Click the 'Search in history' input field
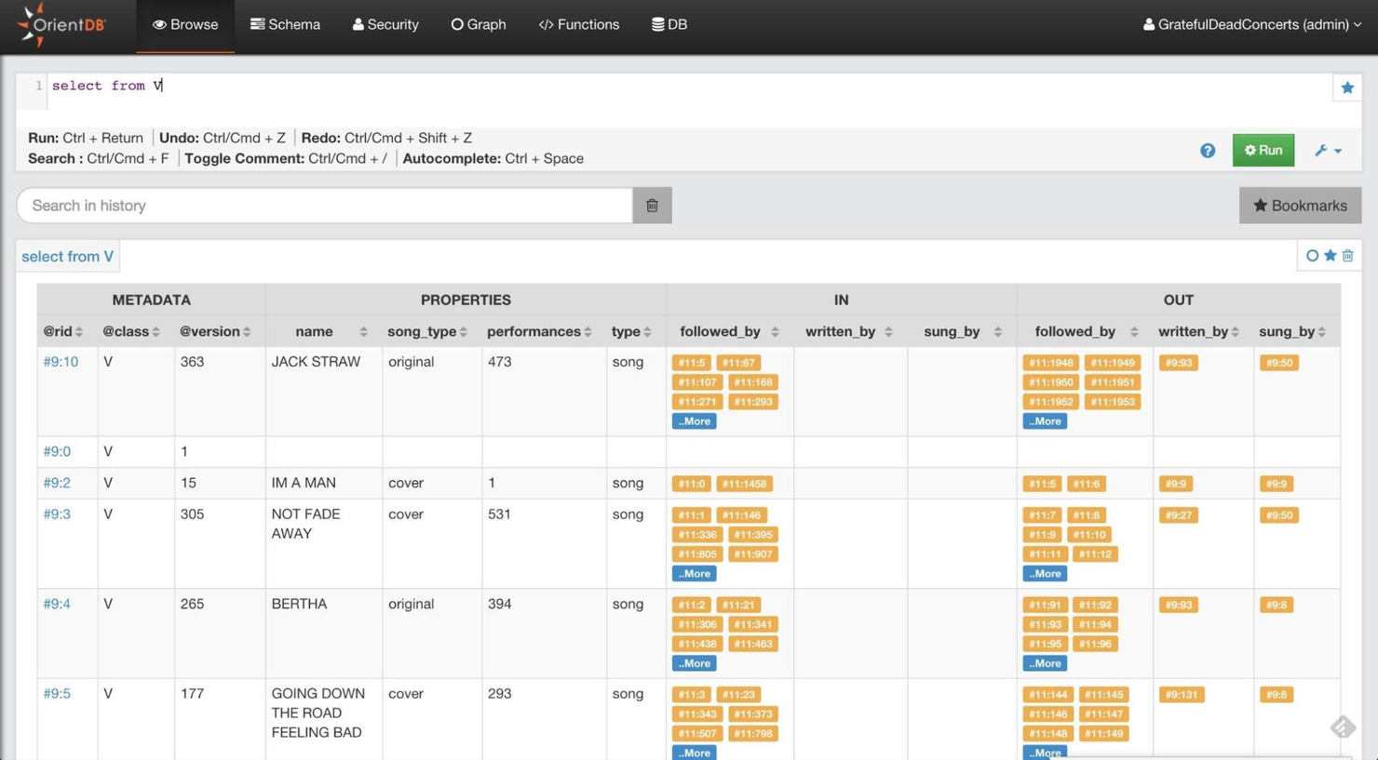Screen dimensions: 1378x760 pyautogui.click(x=324, y=205)
